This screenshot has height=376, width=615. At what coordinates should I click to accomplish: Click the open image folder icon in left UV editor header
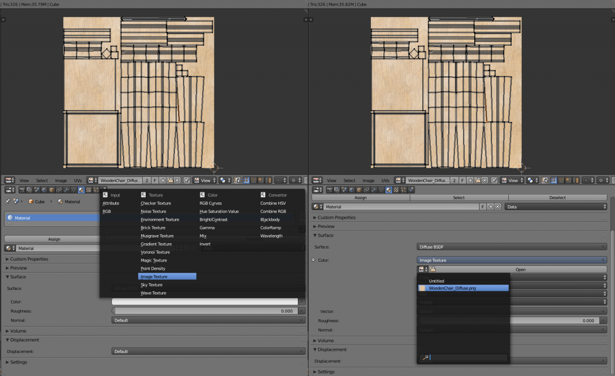(170, 180)
